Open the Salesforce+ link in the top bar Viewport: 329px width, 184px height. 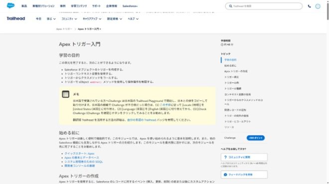pyautogui.click(x=130, y=6)
